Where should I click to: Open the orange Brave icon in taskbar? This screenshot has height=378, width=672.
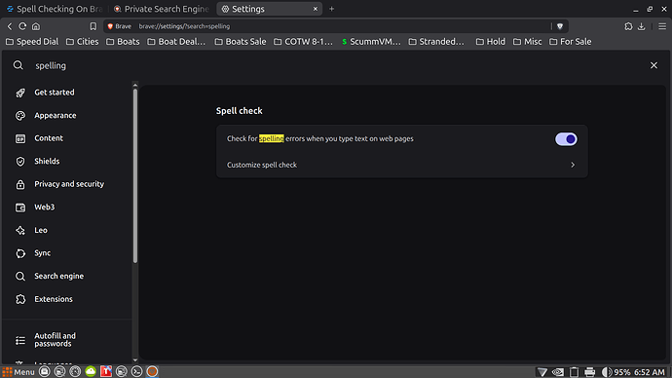tap(152, 371)
